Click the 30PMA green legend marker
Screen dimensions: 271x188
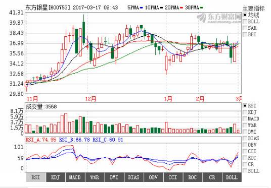[x=202, y=8]
